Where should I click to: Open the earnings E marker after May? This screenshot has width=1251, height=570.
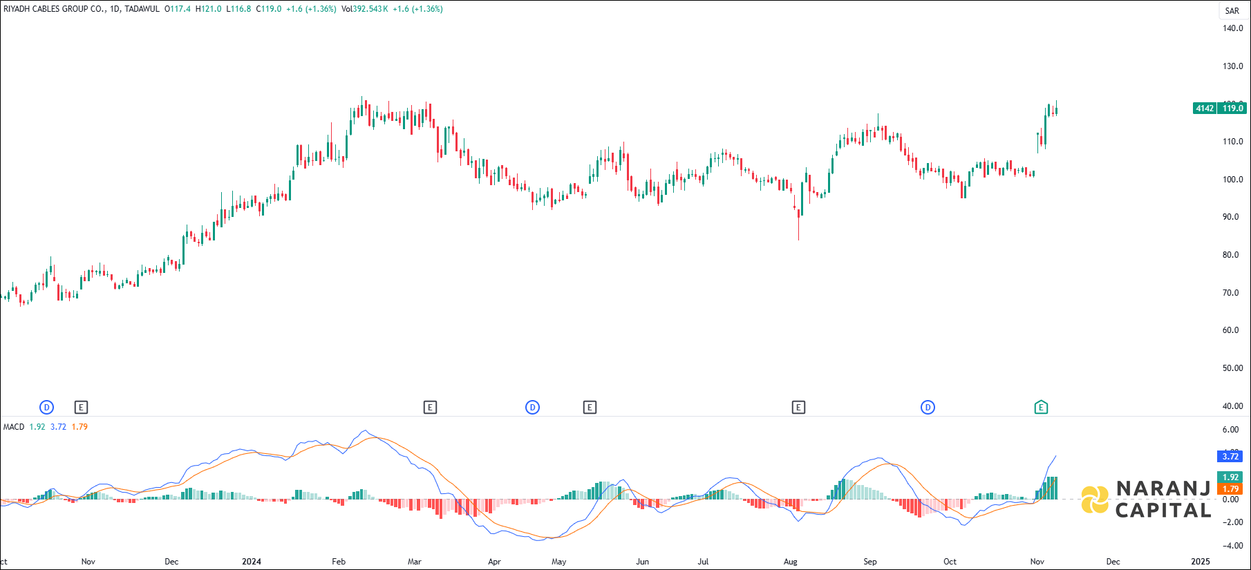(x=590, y=408)
